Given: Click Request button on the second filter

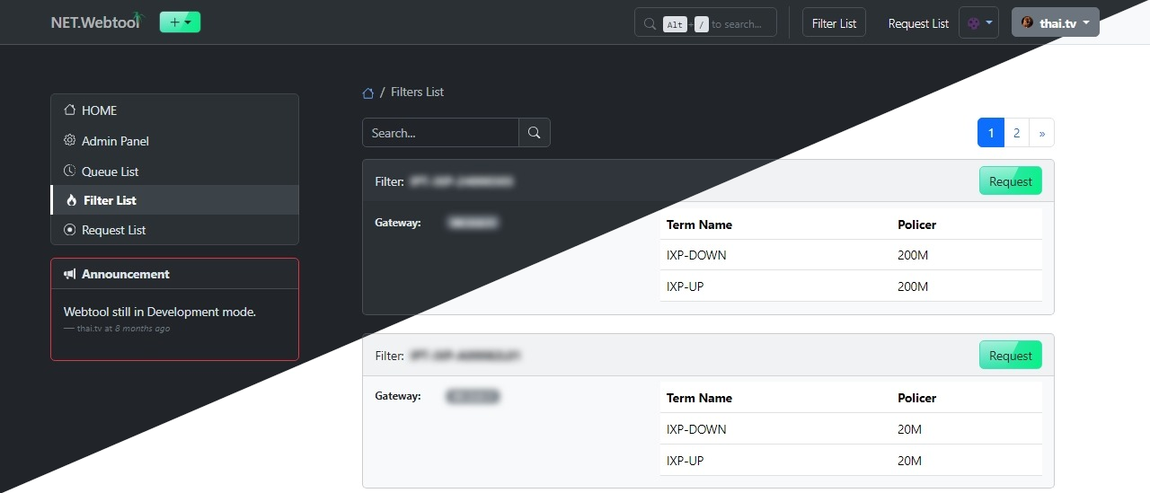Looking at the screenshot, I should [x=1010, y=356].
